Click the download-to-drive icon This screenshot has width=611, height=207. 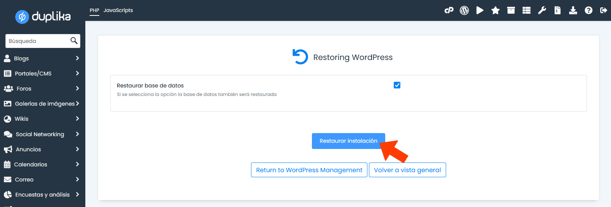coord(573,10)
